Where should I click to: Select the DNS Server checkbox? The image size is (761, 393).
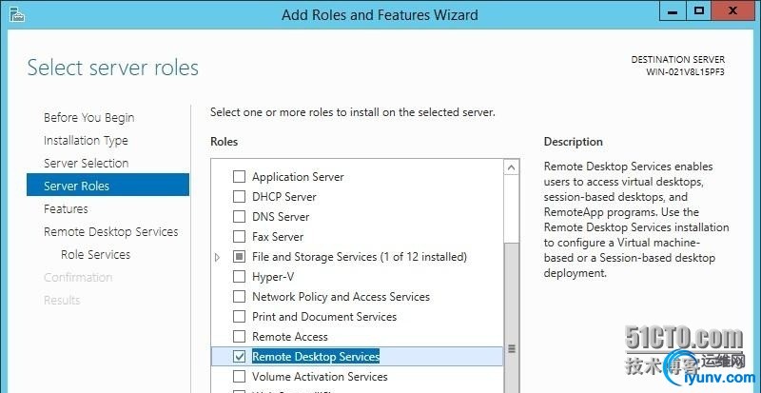click(240, 217)
